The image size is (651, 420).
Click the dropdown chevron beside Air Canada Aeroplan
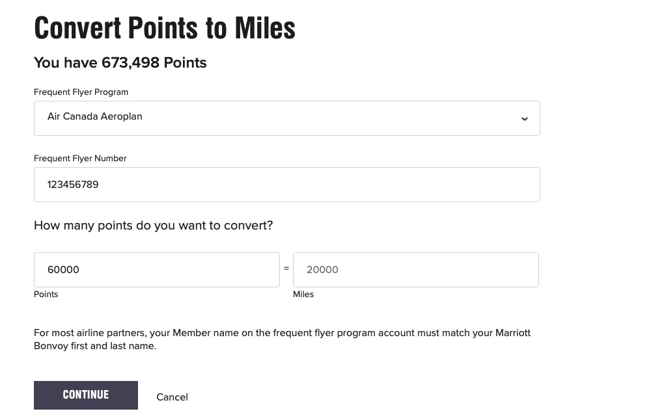pyautogui.click(x=525, y=118)
